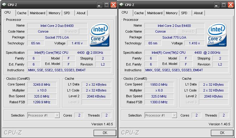Open the Mainboard tab in right CPU-Z window
Screen dimensions: 236x138
(x=155, y=13)
